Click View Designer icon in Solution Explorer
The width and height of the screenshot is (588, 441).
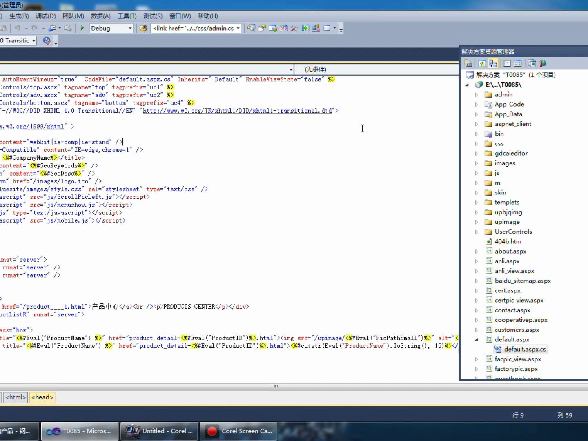click(x=518, y=63)
